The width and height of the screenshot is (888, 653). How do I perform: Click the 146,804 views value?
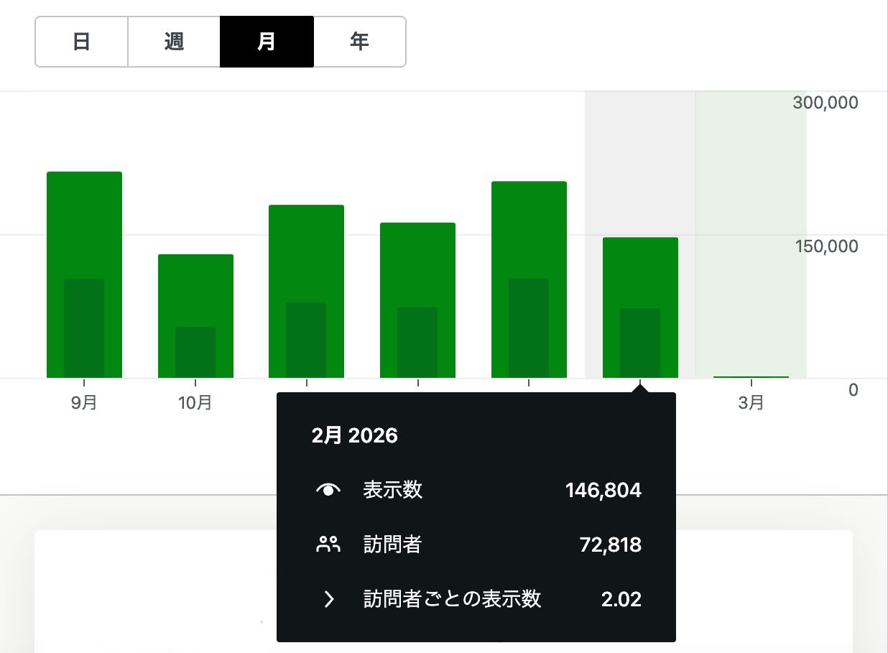[603, 490]
